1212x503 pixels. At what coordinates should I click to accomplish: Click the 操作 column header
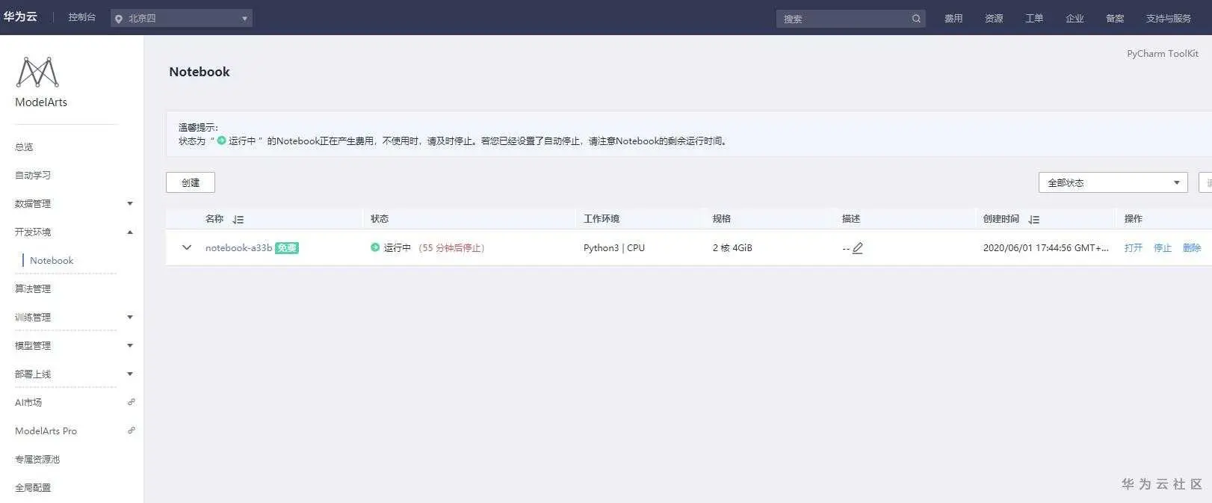1134,218
